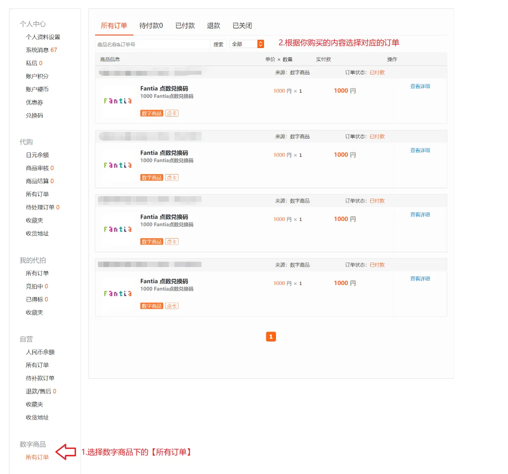The image size is (508, 474).
Task: Open the first order's Fantia logo thumbnail
Action: pos(118,101)
